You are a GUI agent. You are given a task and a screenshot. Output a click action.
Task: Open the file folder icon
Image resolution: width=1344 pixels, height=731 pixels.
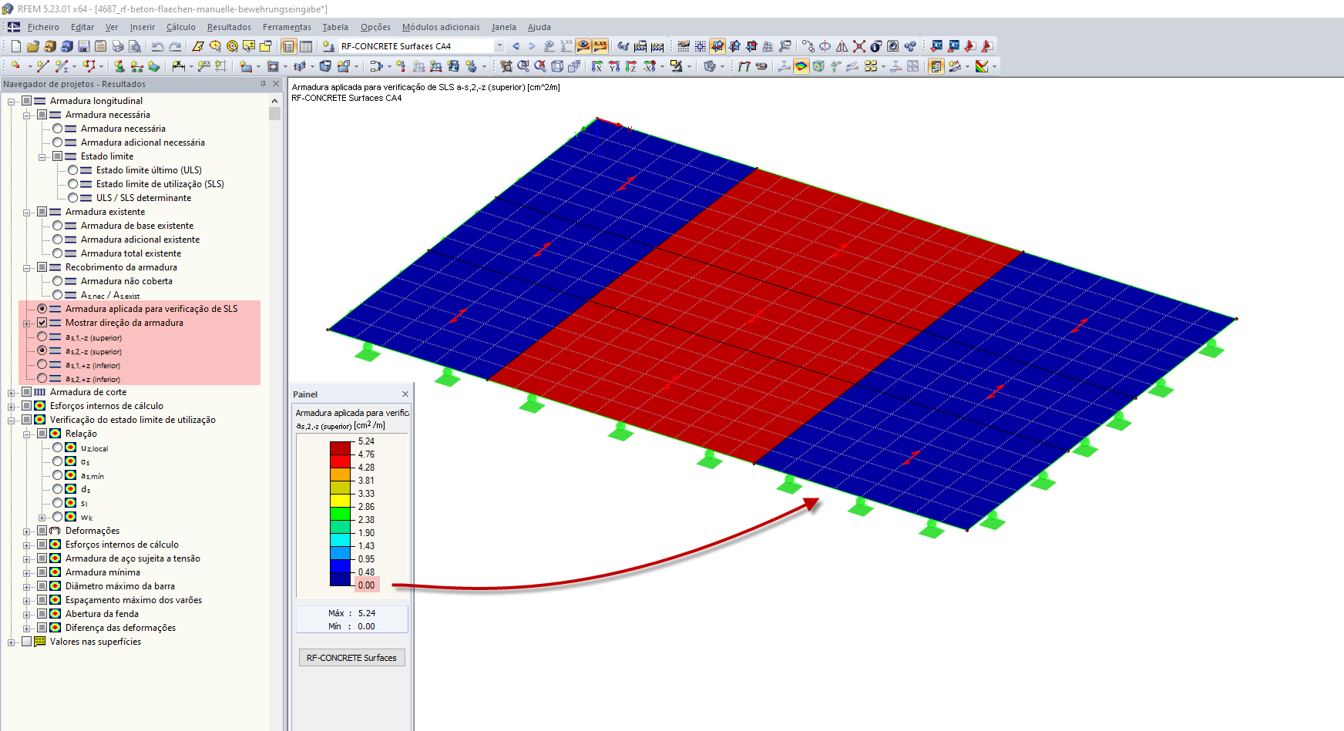(x=32, y=46)
